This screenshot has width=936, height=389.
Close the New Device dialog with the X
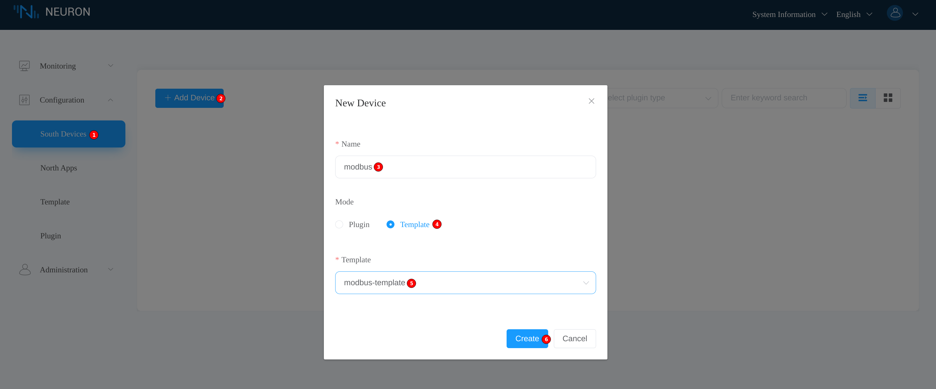591,101
